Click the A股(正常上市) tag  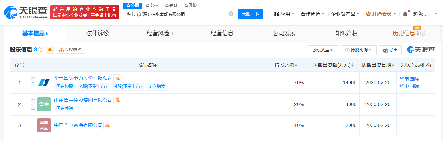tap(93, 86)
